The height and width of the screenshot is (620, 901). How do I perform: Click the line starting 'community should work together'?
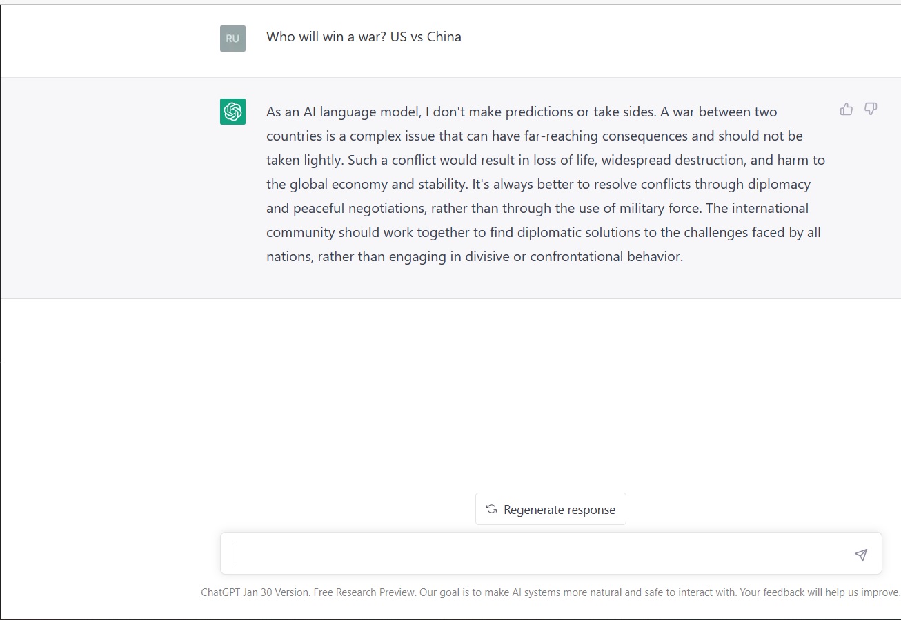(544, 232)
